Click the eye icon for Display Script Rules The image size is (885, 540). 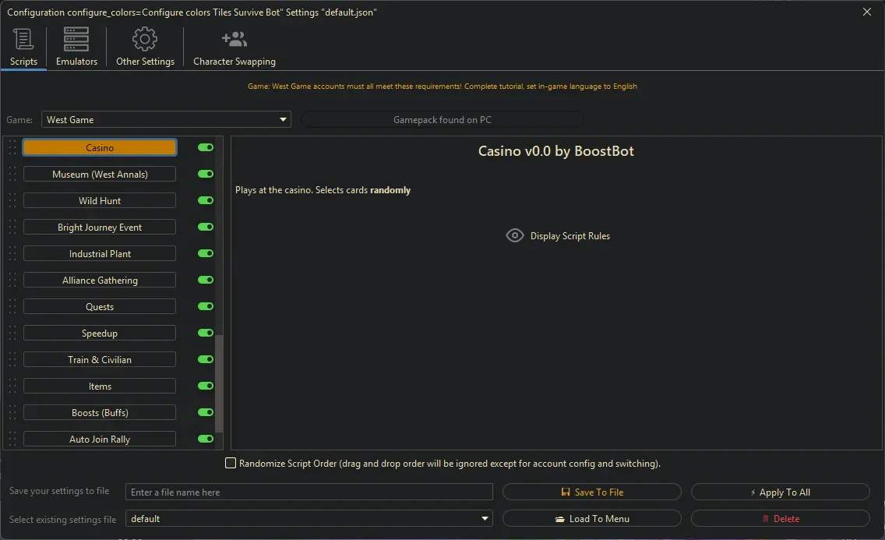click(x=515, y=235)
